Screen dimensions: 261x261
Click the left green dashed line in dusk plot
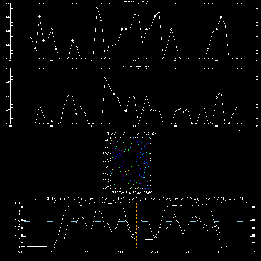pos(83,96)
